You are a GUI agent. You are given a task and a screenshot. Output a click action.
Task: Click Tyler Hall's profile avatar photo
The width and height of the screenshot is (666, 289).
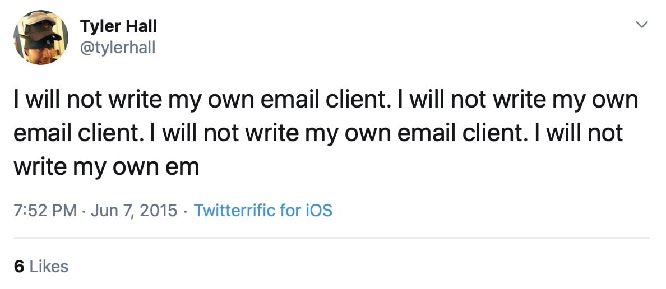pos(40,37)
